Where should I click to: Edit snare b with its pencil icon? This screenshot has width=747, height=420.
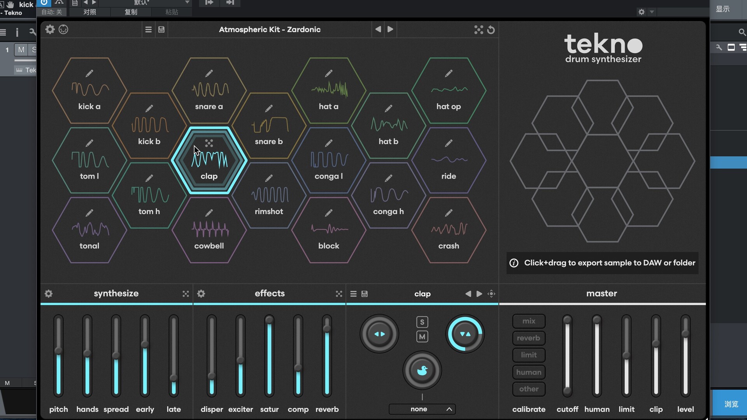tap(269, 108)
